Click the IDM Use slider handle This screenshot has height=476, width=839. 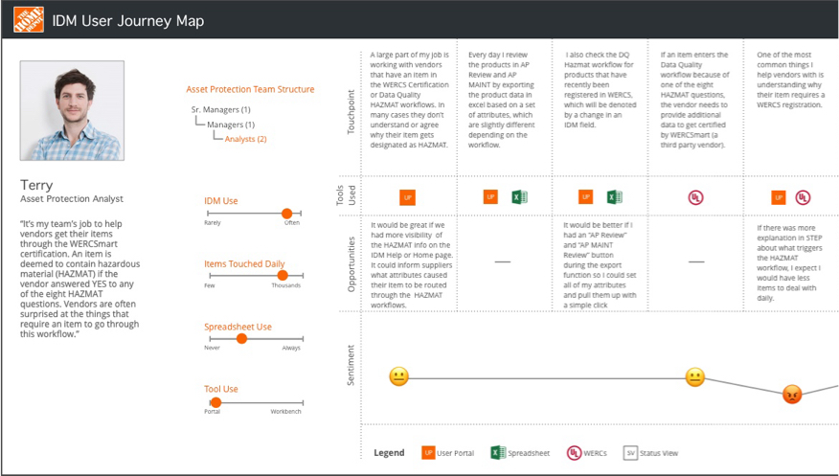[286, 214]
